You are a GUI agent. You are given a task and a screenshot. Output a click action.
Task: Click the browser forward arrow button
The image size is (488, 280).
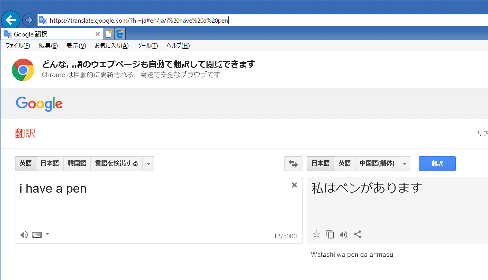29,20
